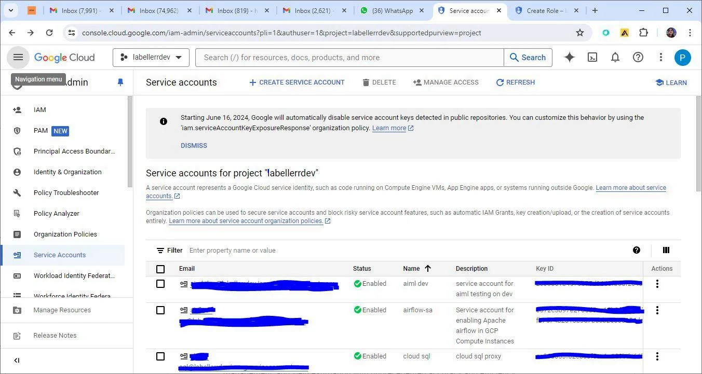Open actions menu for aiml dev row
This screenshot has height=374, width=702.
point(657,284)
